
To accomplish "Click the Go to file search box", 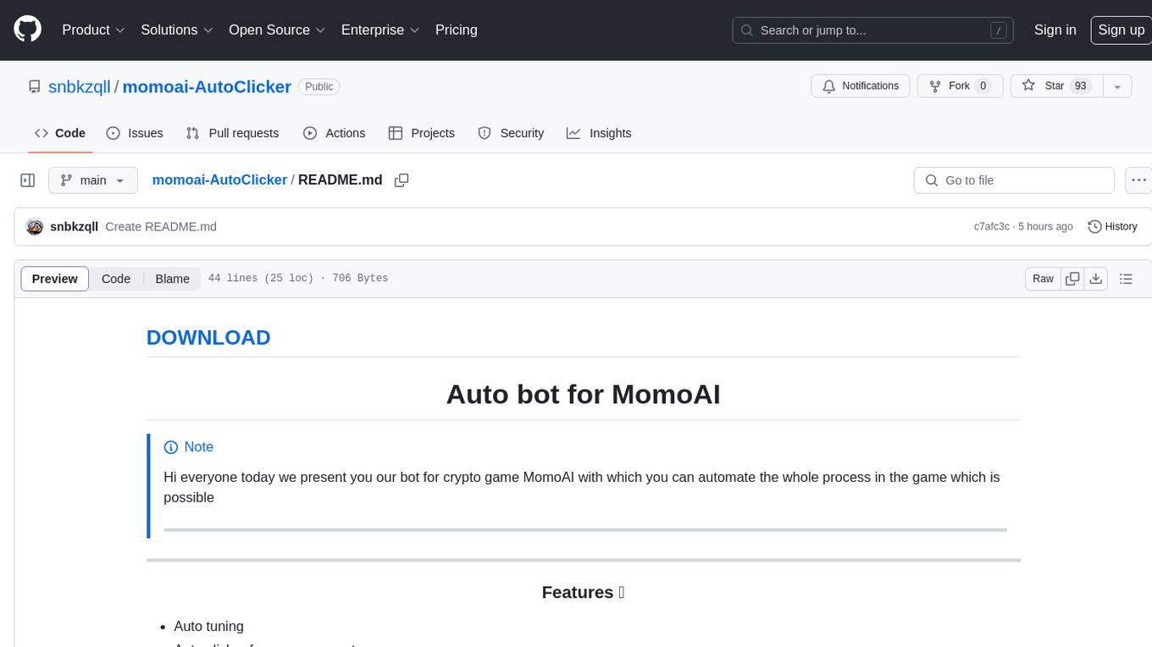I will (x=1014, y=180).
